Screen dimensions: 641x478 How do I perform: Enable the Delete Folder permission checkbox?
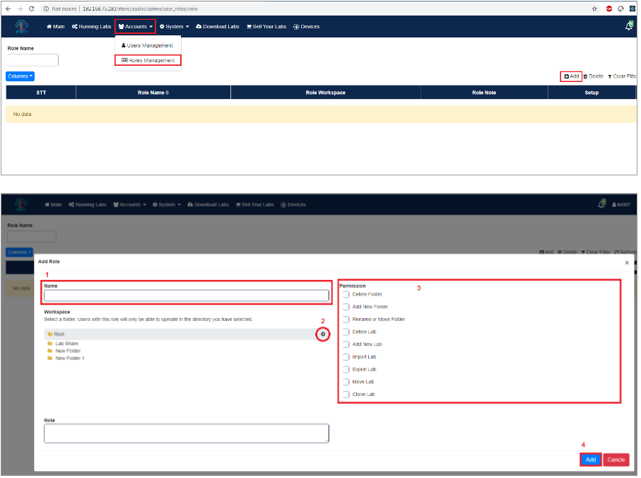point(346,294)
